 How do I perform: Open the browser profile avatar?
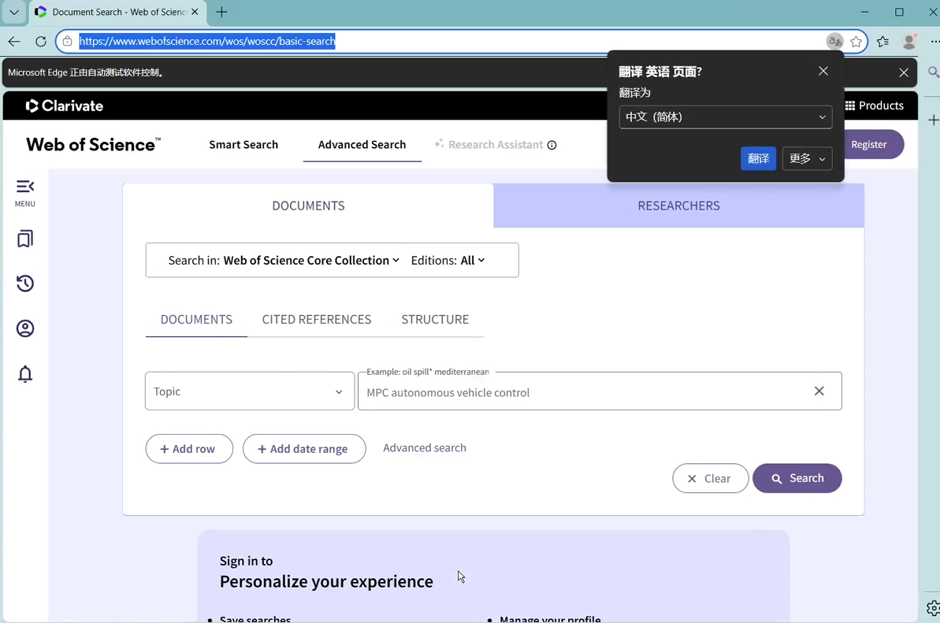click(x=908, y=41)
